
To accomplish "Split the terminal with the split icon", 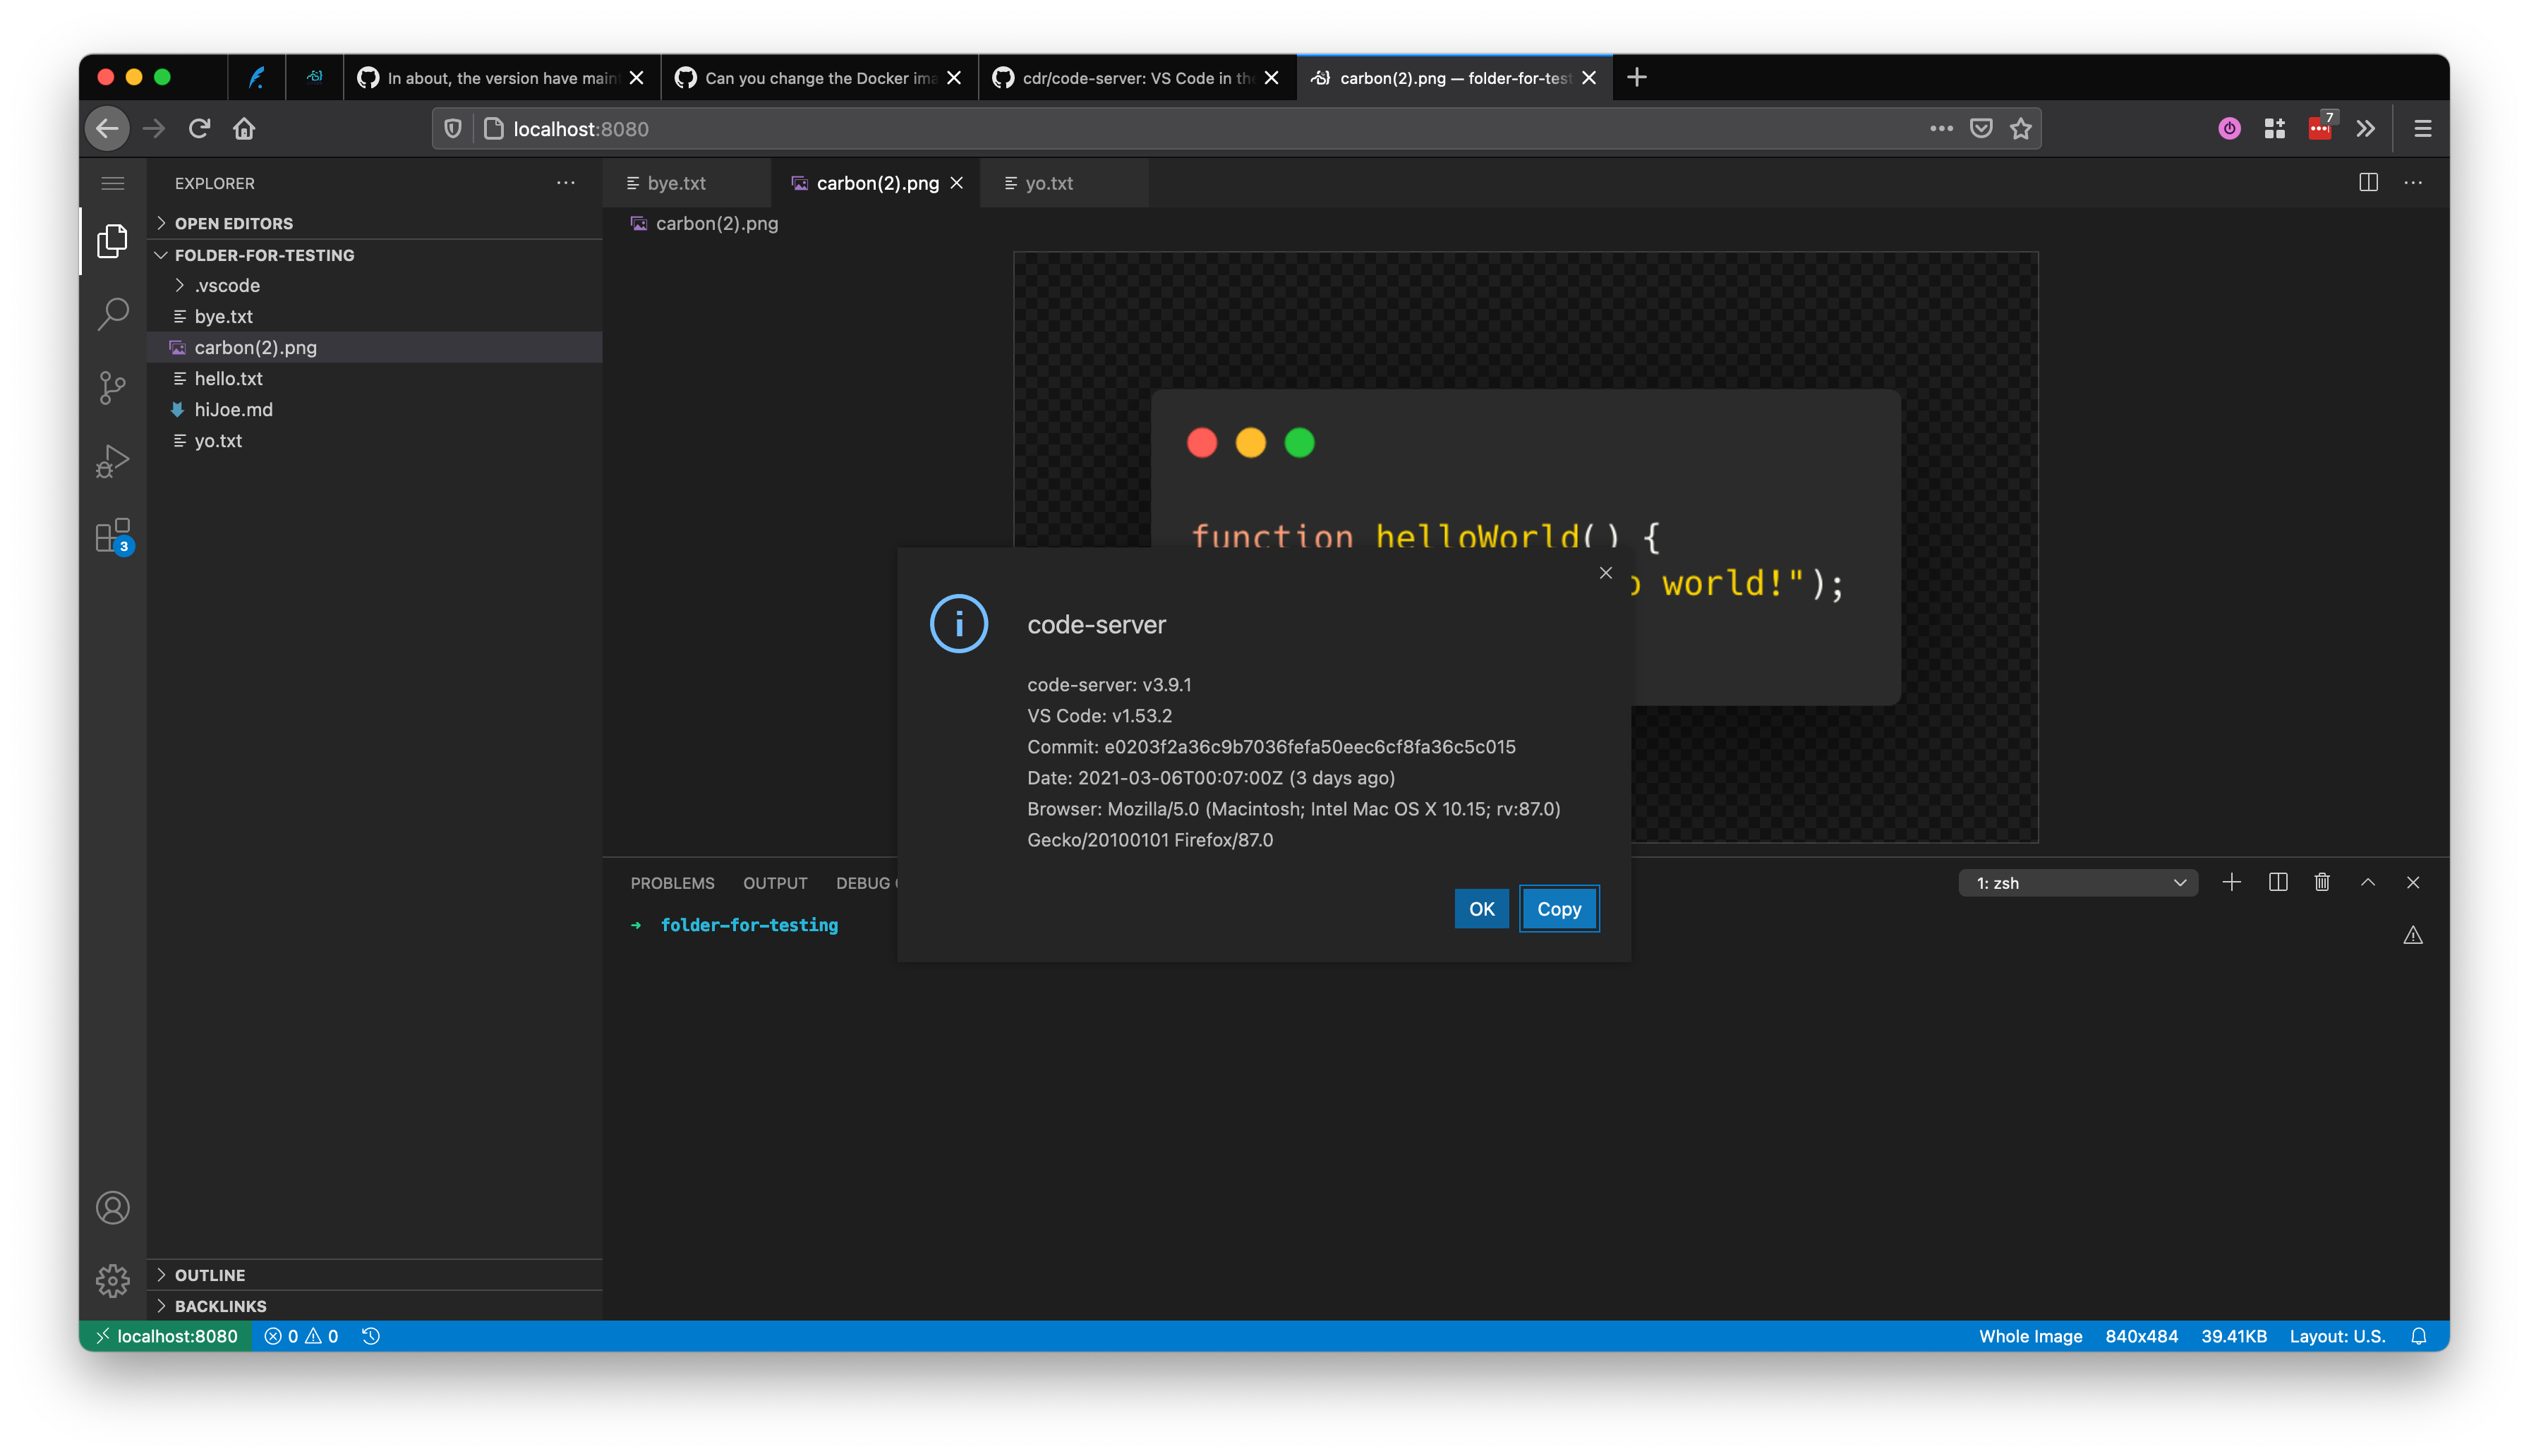I will click(2278, 882).
